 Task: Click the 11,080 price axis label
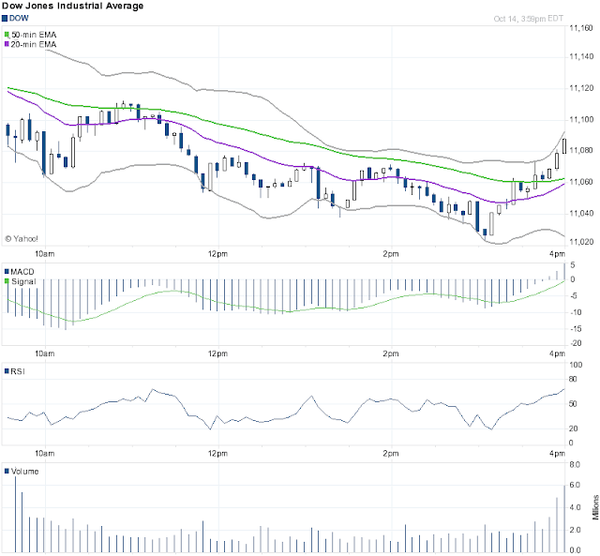tap(581, 150)
